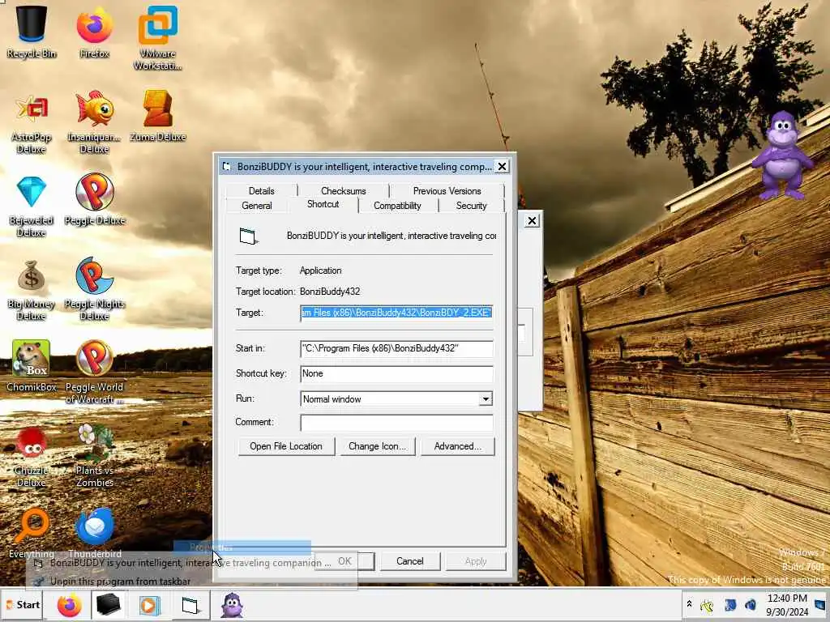Select the Chuzzle Deluxe desktop icon
Screen dimensions: 830x622
coord(32,456)
